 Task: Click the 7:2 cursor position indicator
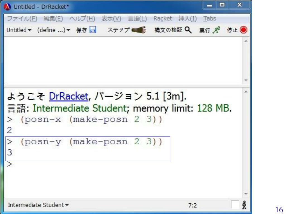[192, 205]
